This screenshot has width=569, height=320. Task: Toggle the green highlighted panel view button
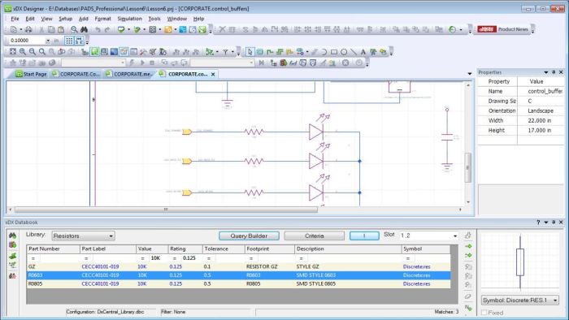[x=95, y=52]
